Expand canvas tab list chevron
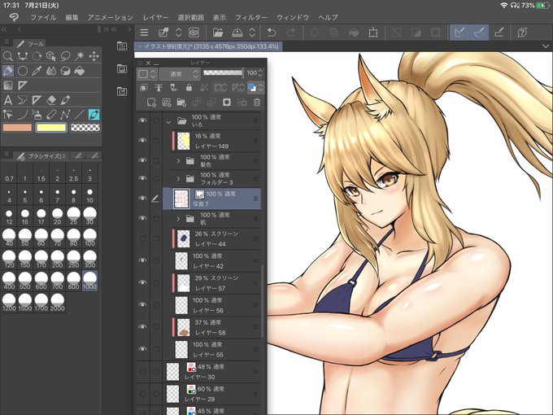Viewport: 553px width, 415px height. 545,46
